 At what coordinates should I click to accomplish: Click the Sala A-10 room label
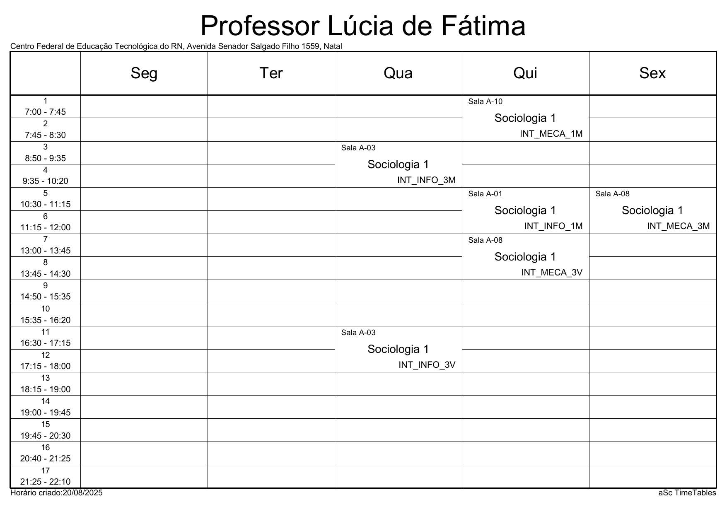[485, 101]
